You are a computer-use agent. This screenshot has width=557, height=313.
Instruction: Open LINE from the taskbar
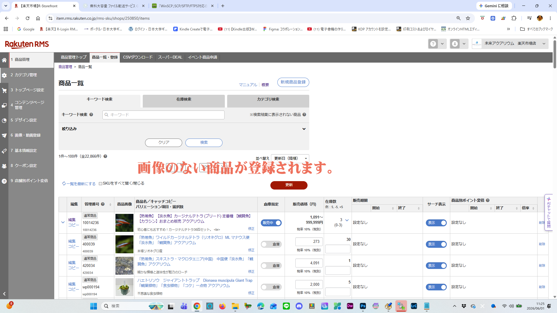click(x=286, y=306)
